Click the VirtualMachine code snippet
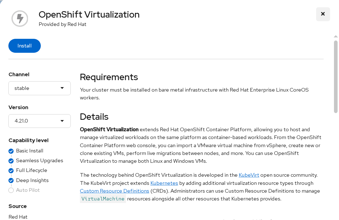The height and width of the screenshot is (220, 339). (103, 199)
